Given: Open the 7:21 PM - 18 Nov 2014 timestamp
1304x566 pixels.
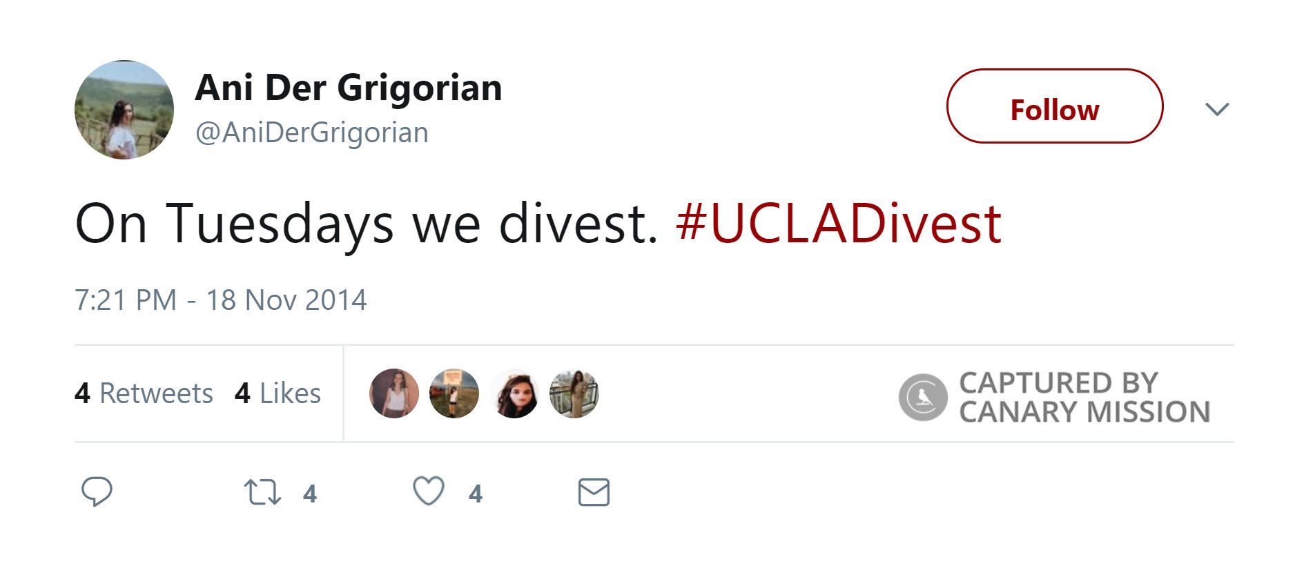Looking at the screenshot, I should (x=220, y=300).
